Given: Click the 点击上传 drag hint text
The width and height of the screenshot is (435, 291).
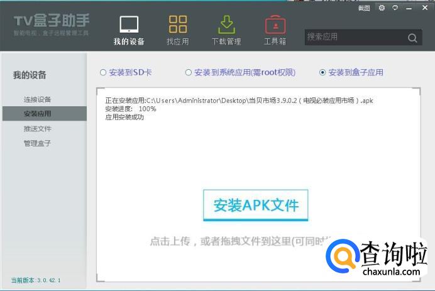Looking at the screenshot, I should pos(240,241).
